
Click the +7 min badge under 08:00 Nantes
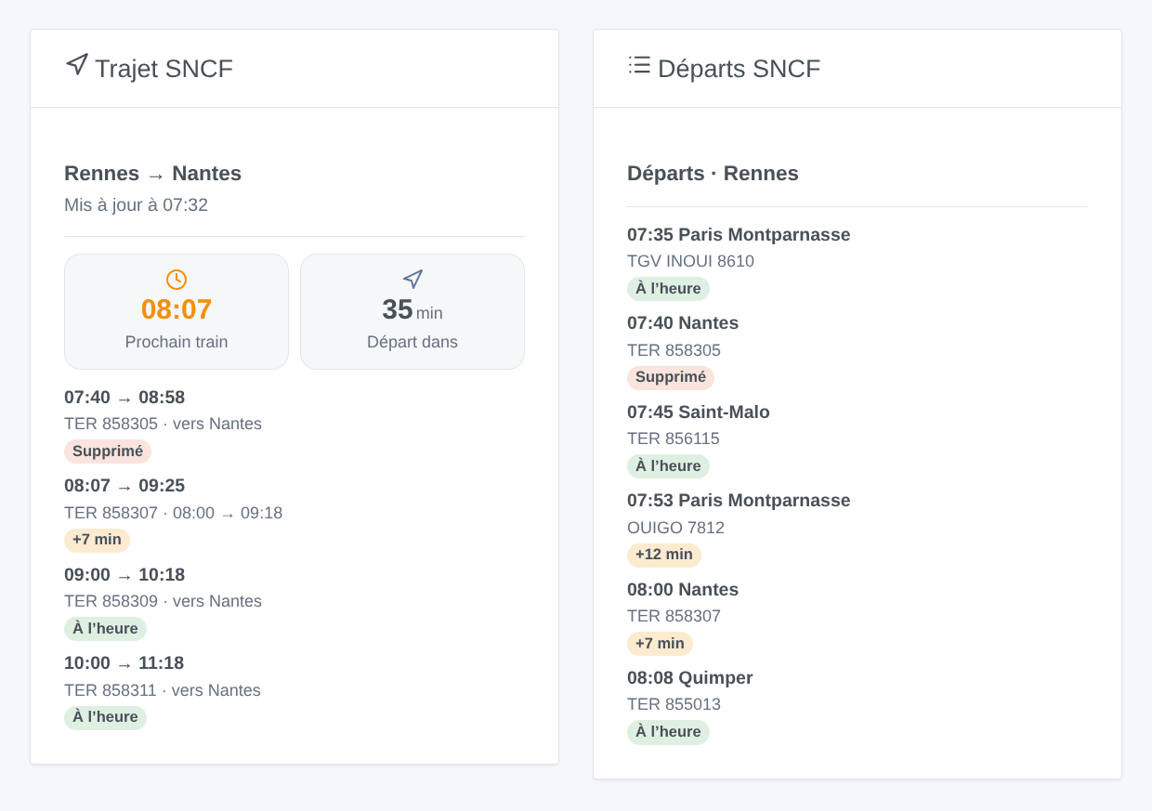(x=660, y=644)
